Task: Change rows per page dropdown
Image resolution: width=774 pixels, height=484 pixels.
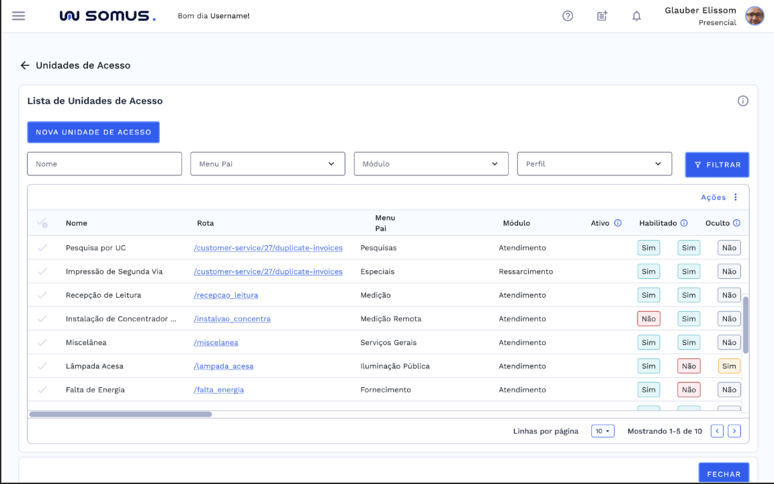Action: coord(603,431)
